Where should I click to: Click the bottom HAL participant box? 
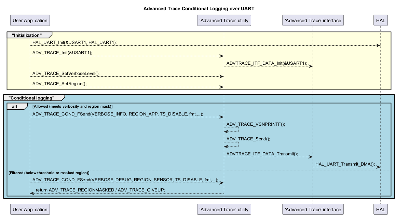click(x=380, y=209)
